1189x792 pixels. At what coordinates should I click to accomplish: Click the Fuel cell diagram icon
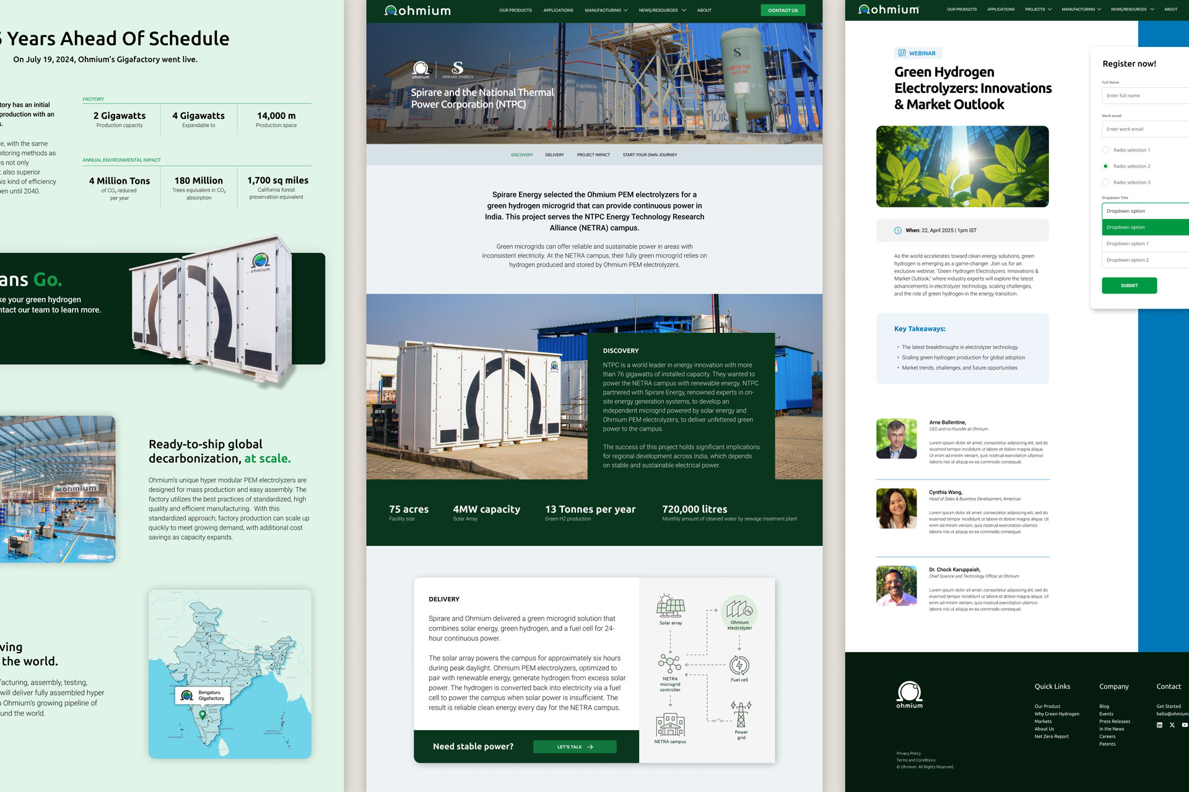coord(739,666)
